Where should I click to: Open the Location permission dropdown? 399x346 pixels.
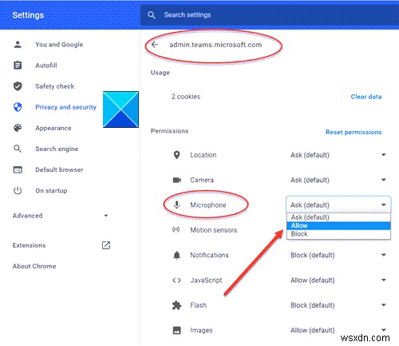(x=338, y=155)
